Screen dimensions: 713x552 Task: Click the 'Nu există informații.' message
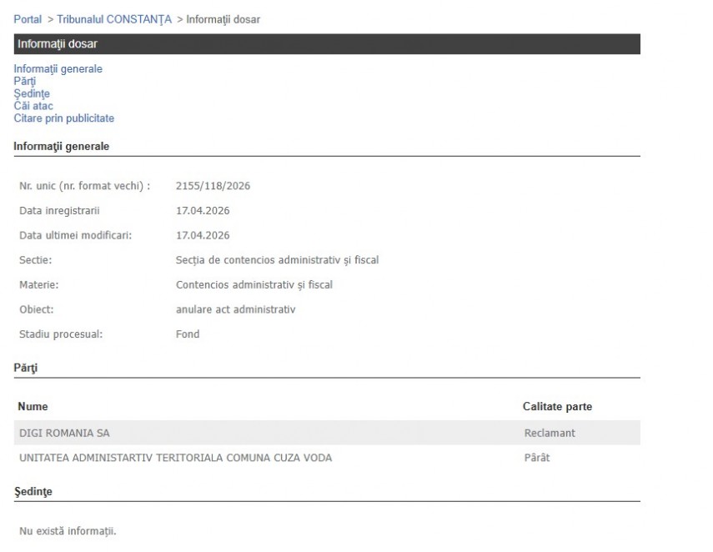pos(68,530)
